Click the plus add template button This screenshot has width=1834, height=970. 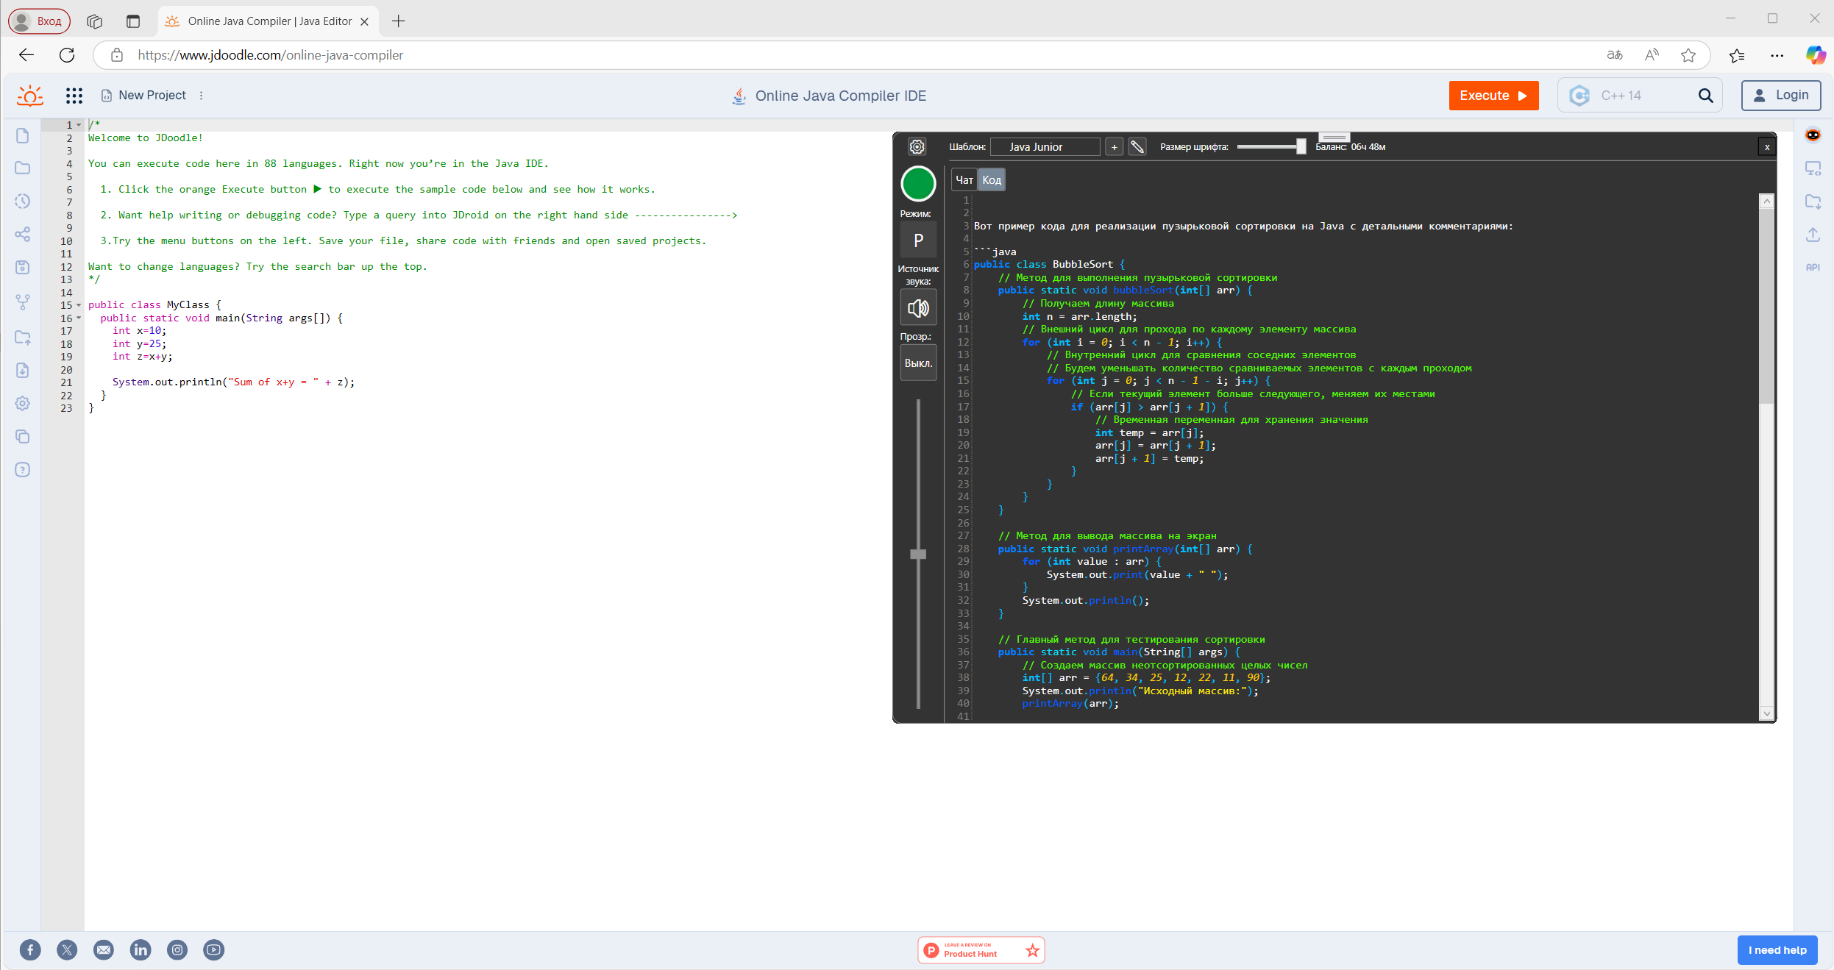(1114, 147)
